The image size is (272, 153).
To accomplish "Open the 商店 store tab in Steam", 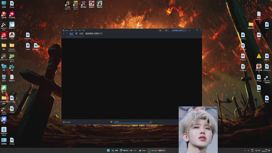I will point(71,33).
